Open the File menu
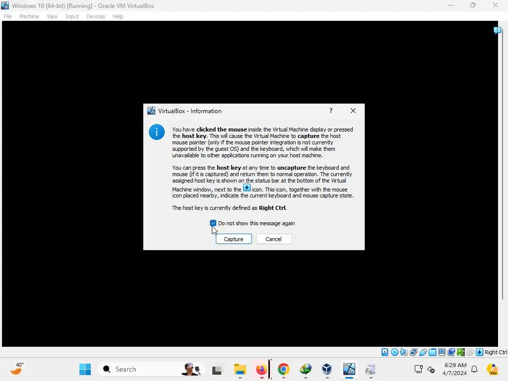 [x=7, y=16]
